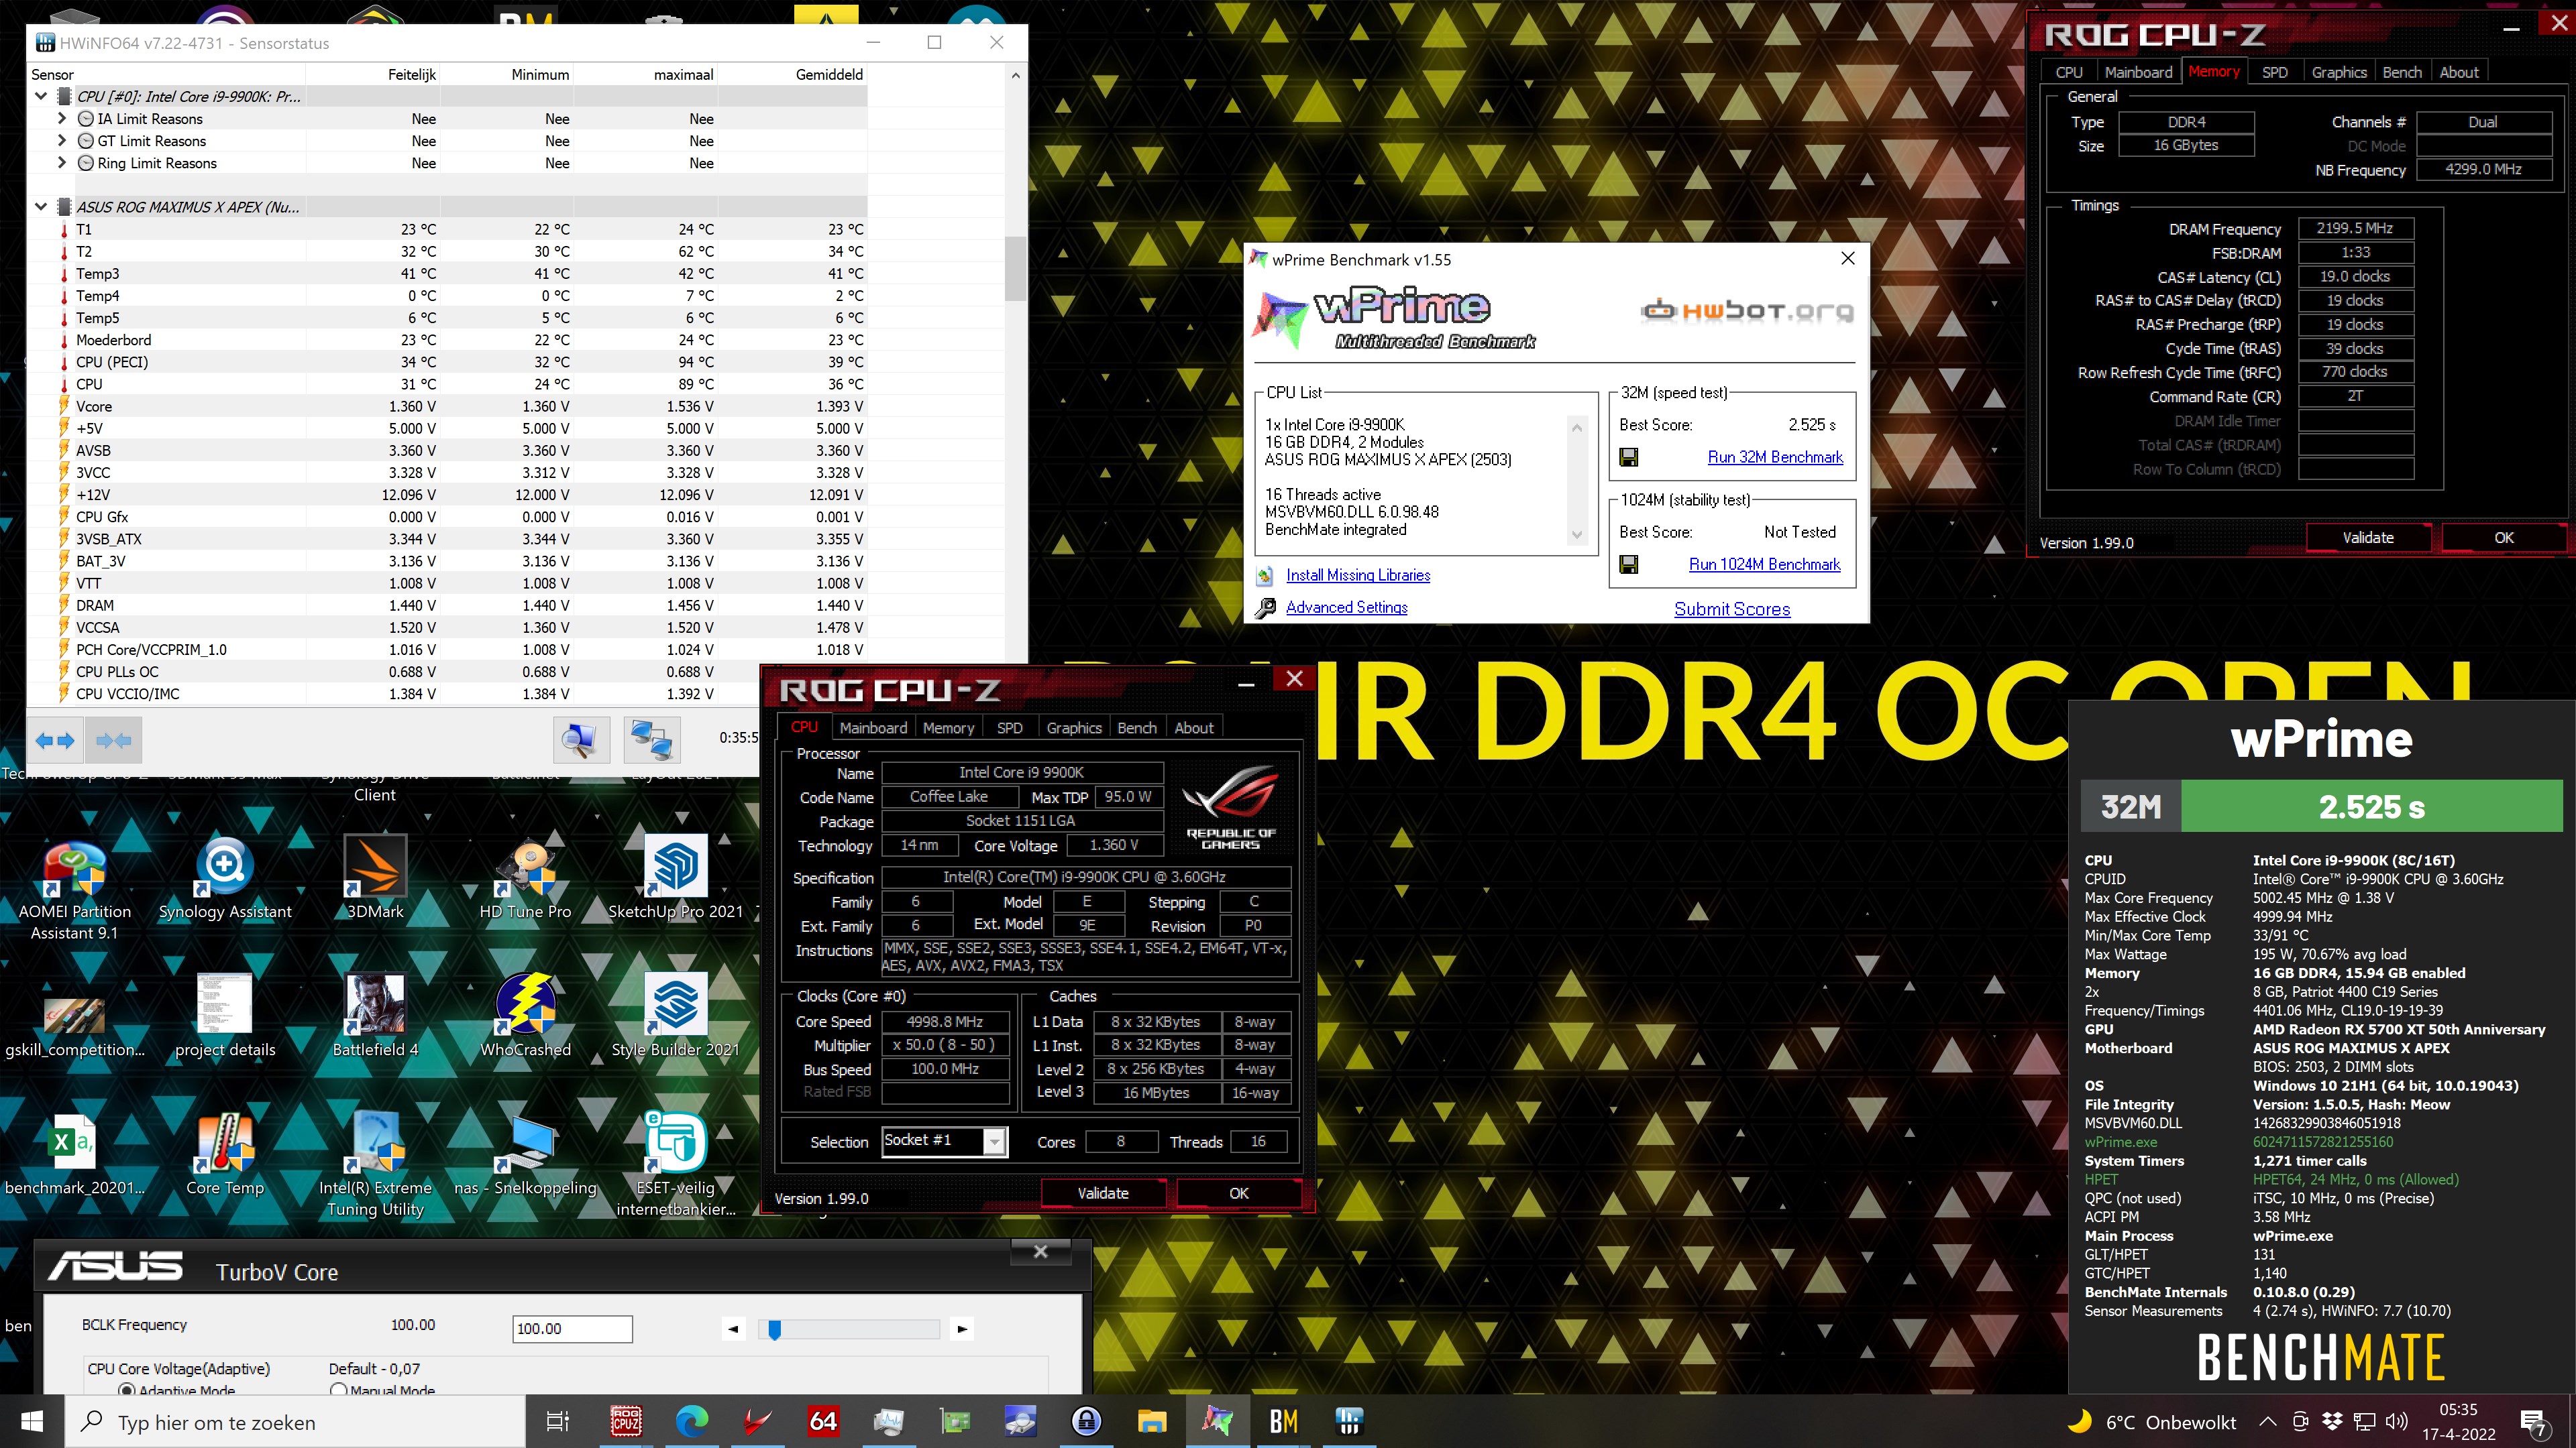Screen dimensions: 2576x1448
Task: Click the Vcore sensor row in HWiNFO
Action: click(447, 407)
